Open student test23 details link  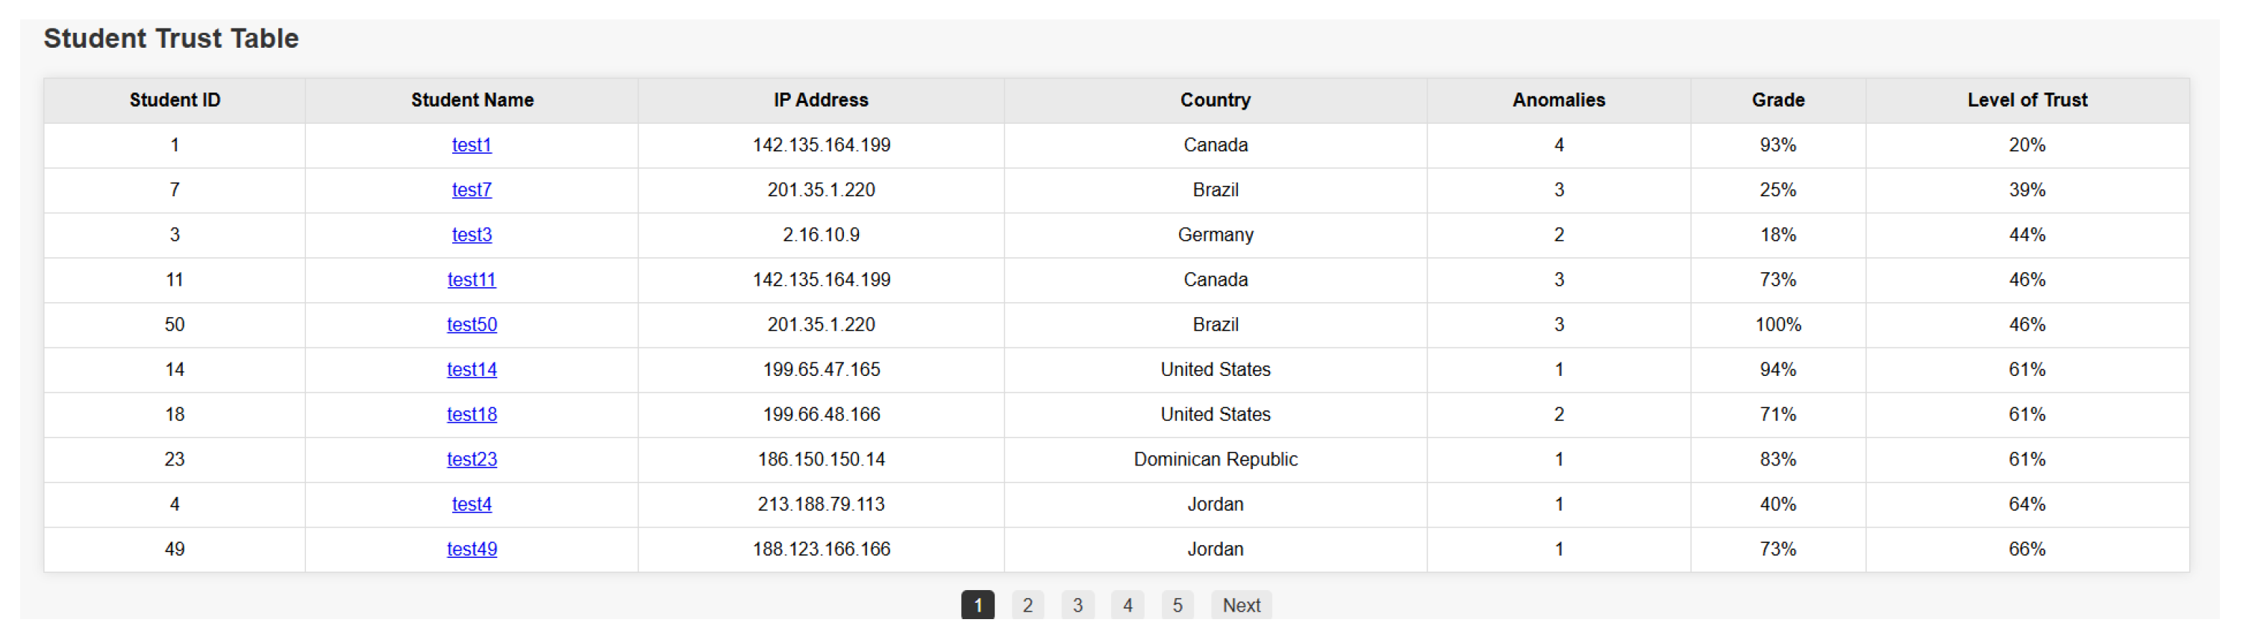pos(472,459)
